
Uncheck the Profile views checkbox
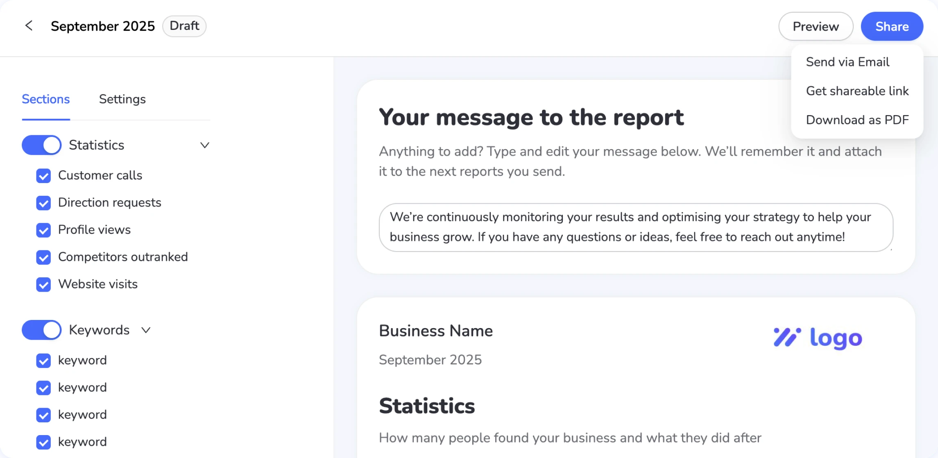point(43,230)
